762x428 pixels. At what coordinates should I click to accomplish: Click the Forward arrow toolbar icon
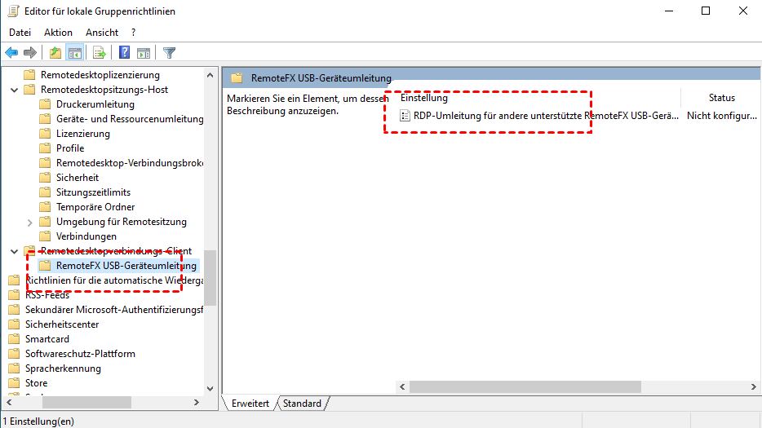click(30, 52)
